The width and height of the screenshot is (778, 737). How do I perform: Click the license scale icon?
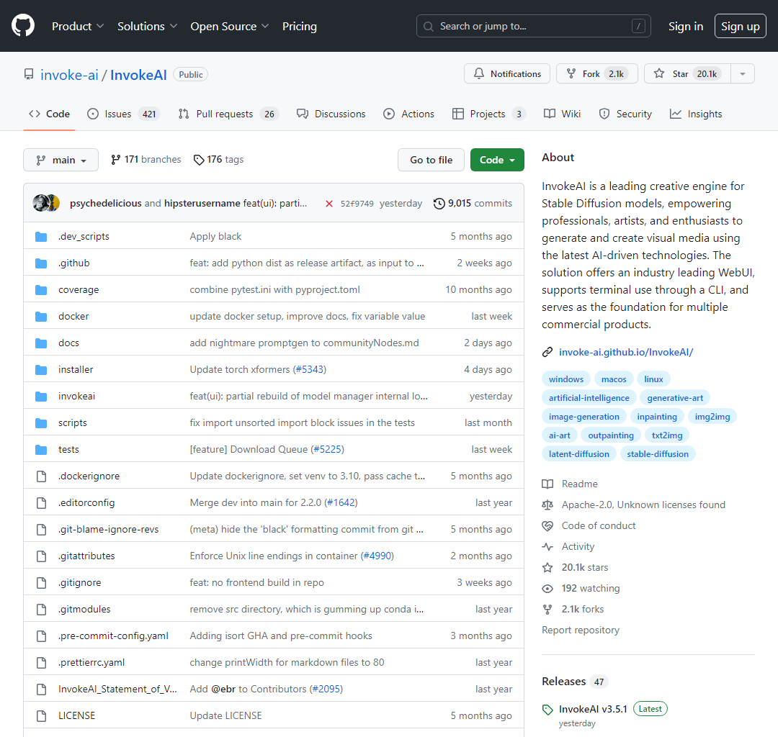(x=547, y=505)
